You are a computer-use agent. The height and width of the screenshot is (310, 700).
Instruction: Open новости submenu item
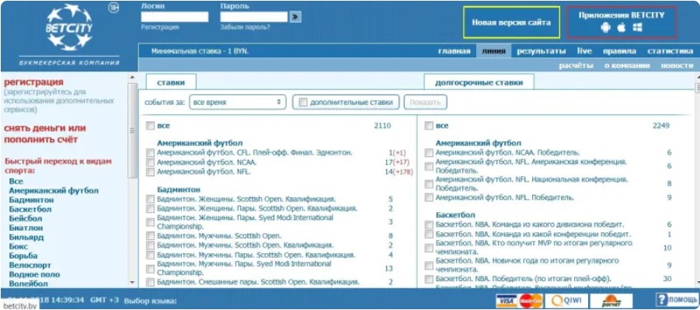(677, 66)
